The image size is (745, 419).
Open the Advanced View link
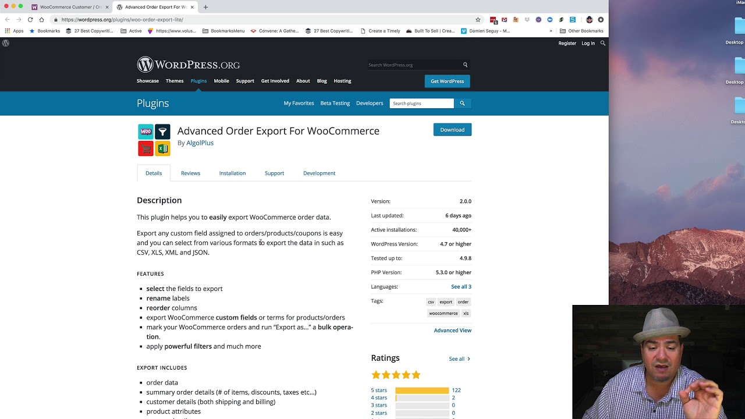(x=452, y=330)
